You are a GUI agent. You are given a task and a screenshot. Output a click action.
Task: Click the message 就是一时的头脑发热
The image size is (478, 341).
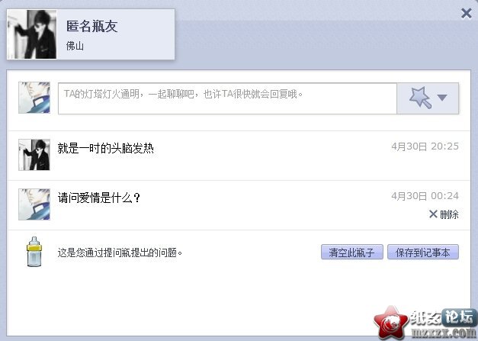pos(105,149)
